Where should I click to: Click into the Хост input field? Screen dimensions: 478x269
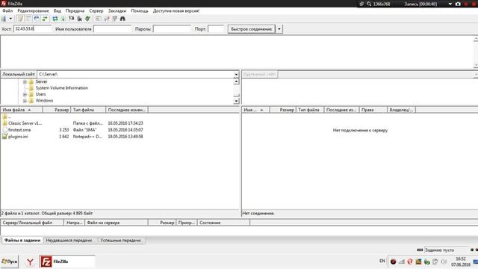[32, 29]
